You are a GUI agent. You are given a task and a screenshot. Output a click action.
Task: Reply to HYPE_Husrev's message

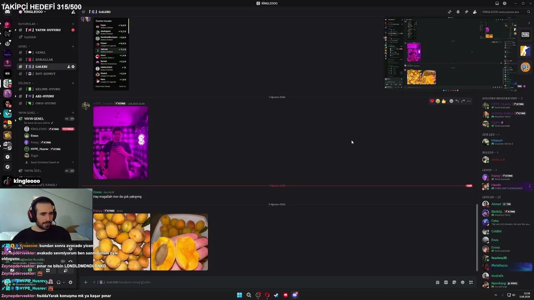click(457, 101)
